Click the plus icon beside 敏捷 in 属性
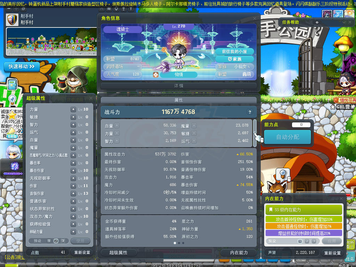Viewport: 356px width, 267px height. click(194, 133)
